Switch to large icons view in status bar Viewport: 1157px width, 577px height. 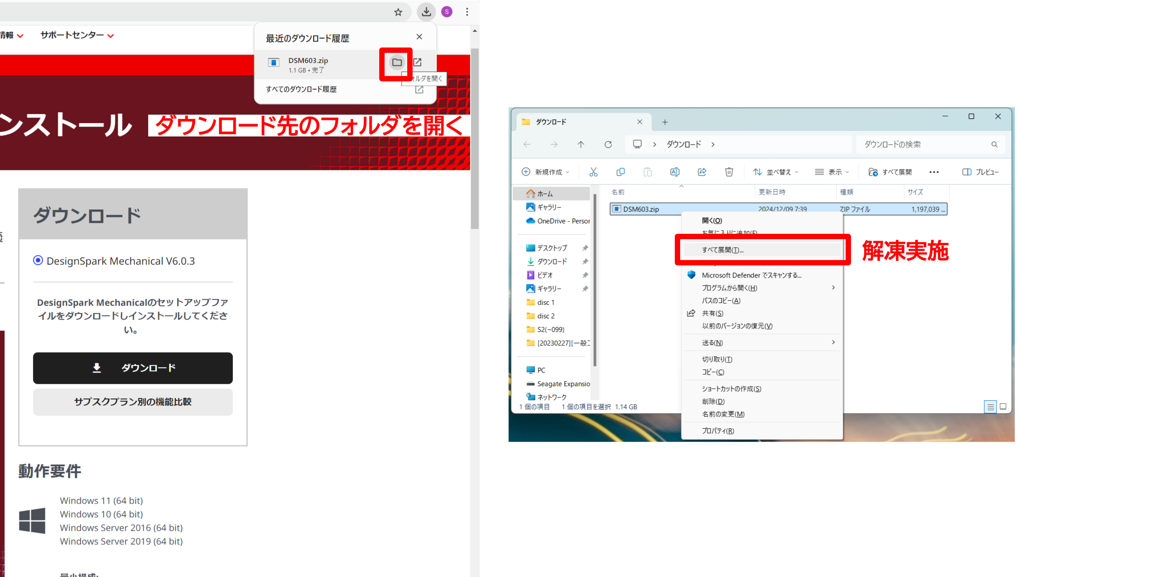(x=1003, y=407)
